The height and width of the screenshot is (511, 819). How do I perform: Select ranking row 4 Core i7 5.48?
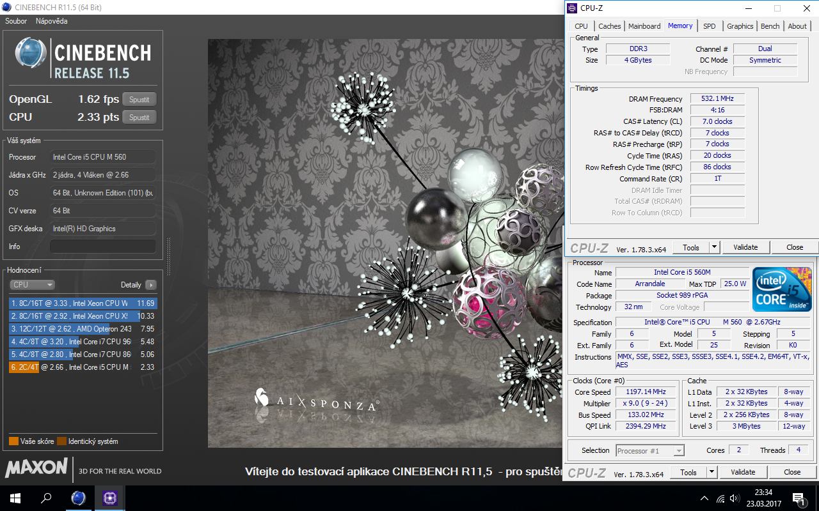click(83, 342)
